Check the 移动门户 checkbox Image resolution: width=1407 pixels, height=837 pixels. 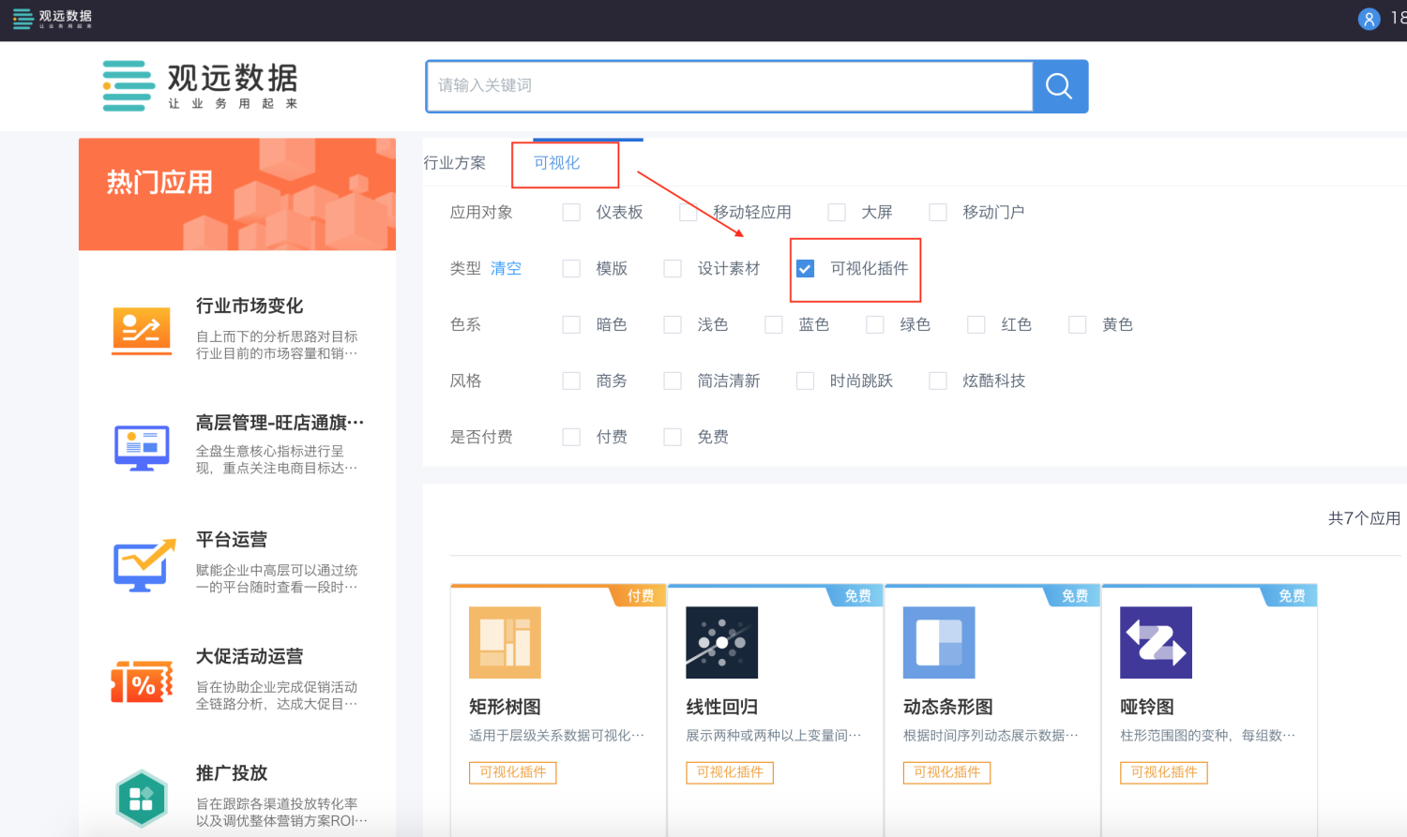938,213
